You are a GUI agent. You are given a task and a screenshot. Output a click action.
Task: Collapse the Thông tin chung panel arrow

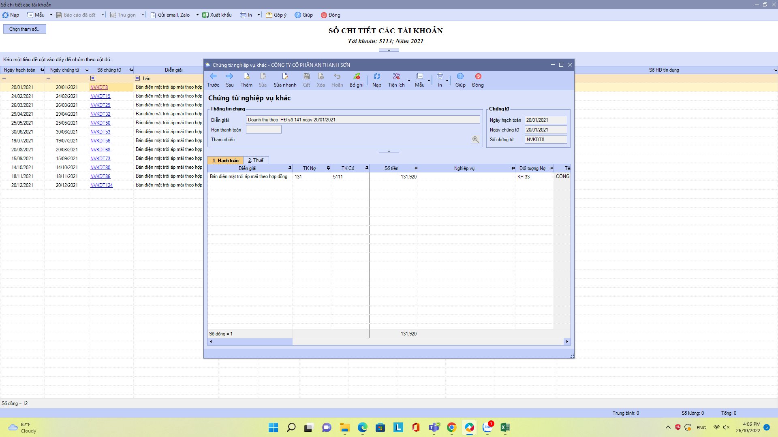click(389, 151)
